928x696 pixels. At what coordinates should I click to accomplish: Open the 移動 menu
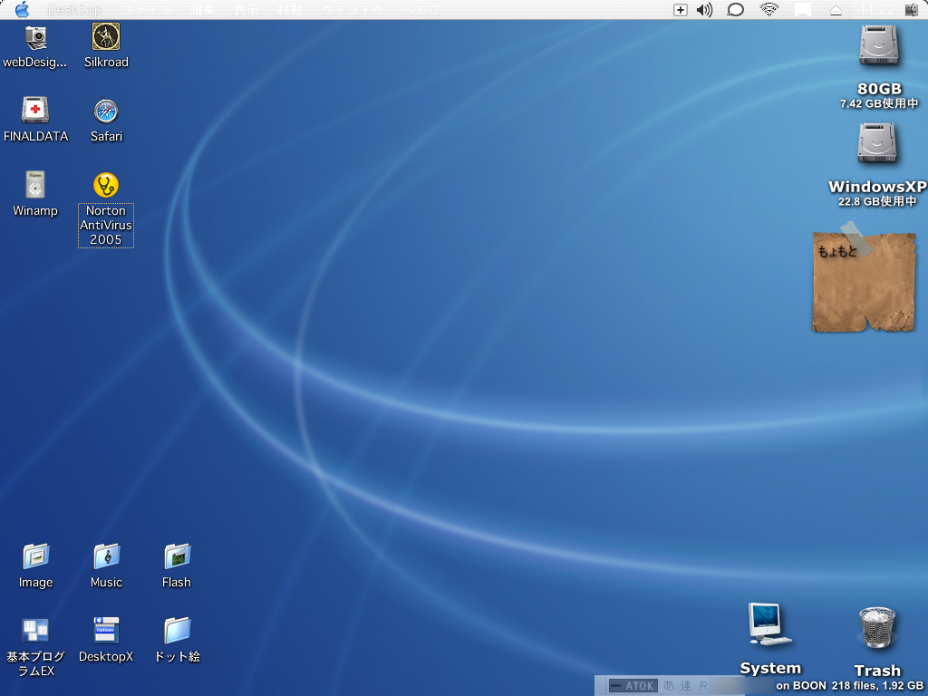[x=290, y=10]
